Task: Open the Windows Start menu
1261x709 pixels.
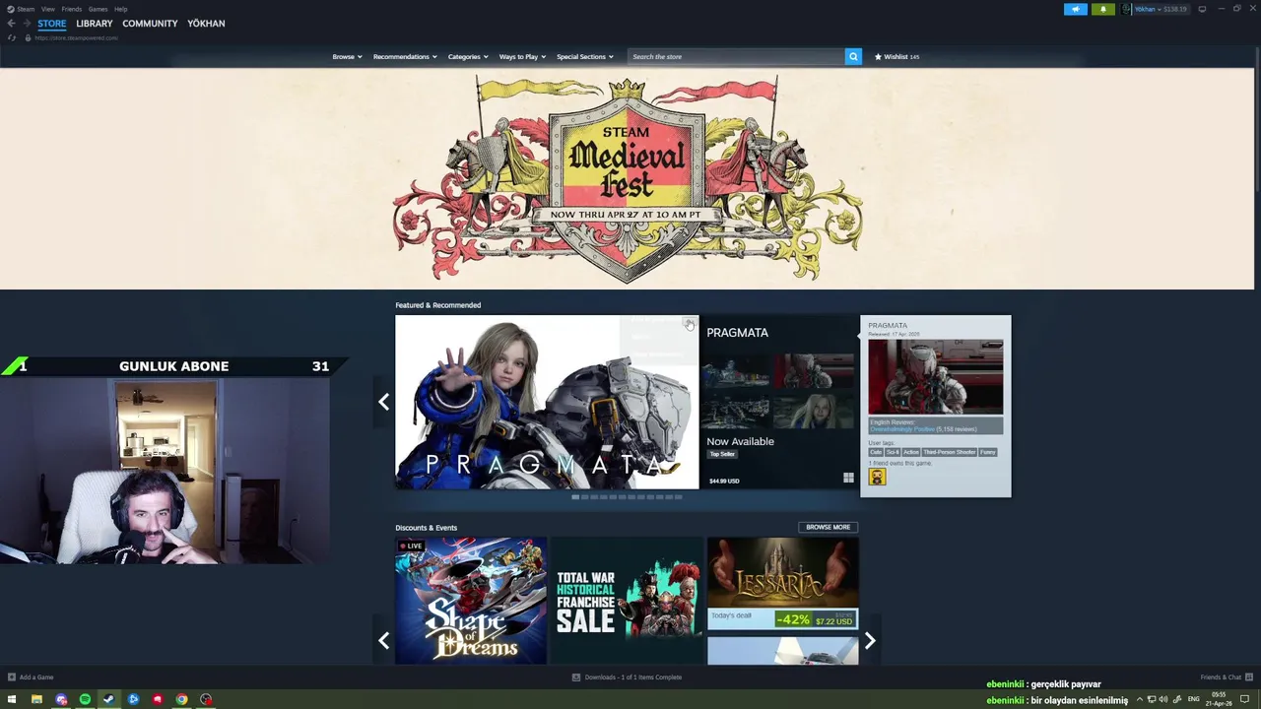Action: tap(12, 699)
